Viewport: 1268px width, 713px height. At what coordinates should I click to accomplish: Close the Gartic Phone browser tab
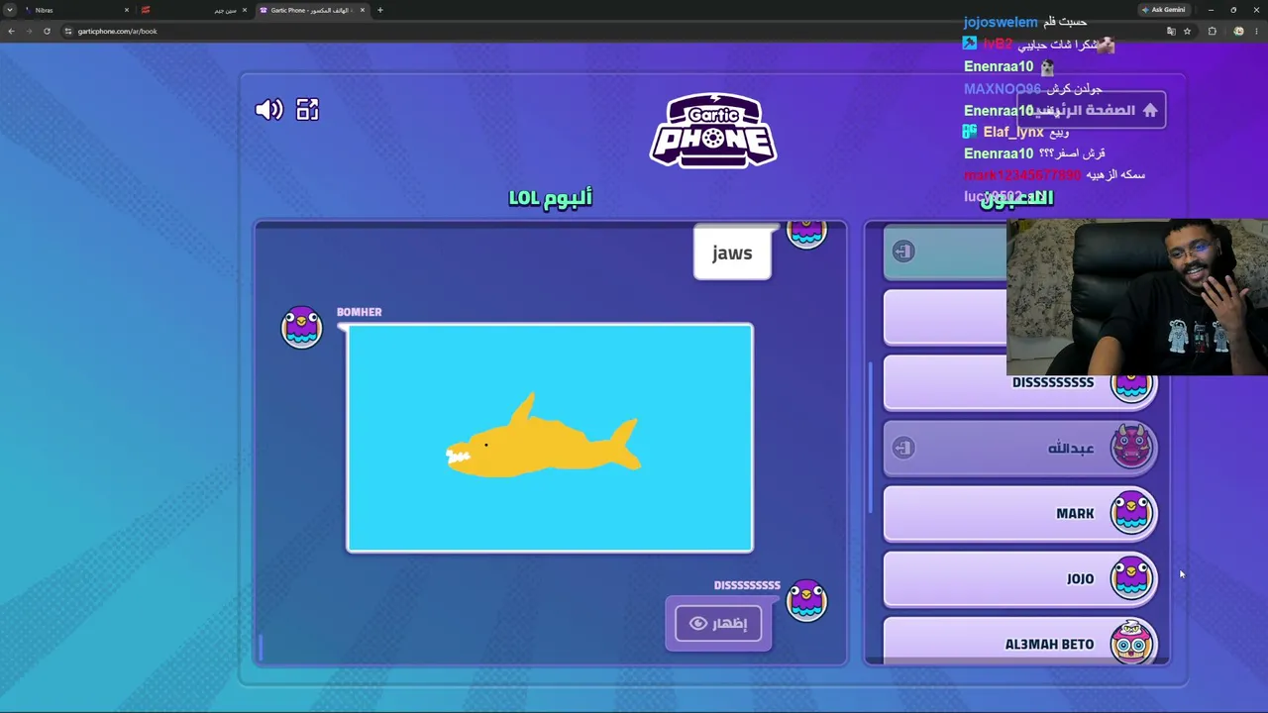tap(363, 10)
